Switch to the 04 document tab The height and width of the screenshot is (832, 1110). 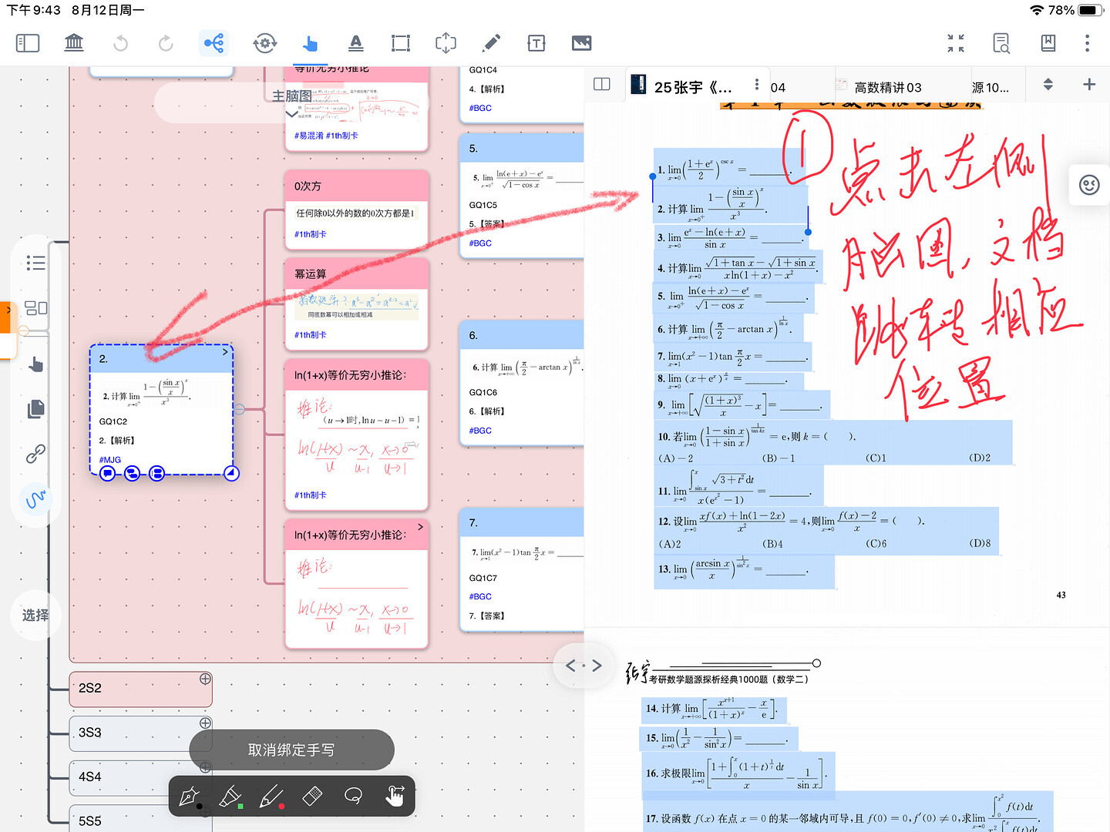778,88
